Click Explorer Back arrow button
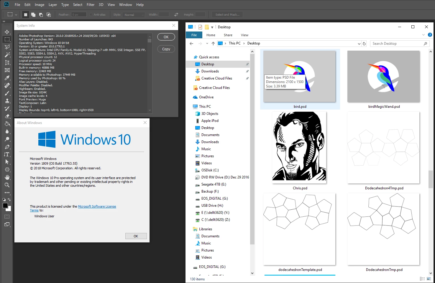This screenshot has height=283, width=435. [191, 44]
